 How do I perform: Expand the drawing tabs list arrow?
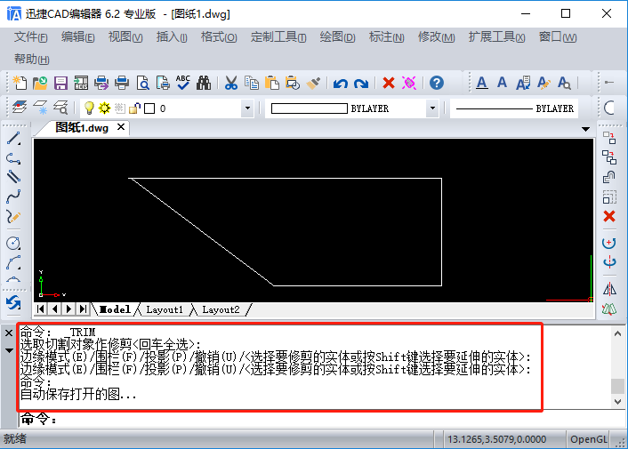pos(585,129)
